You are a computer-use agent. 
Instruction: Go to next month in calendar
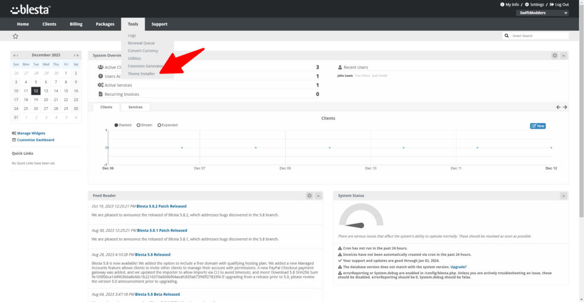(x=75, y=55)
